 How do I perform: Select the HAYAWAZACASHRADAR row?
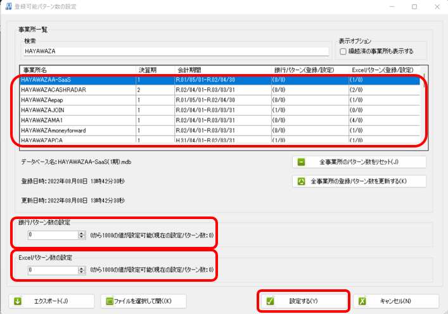(x=220, y=90)
